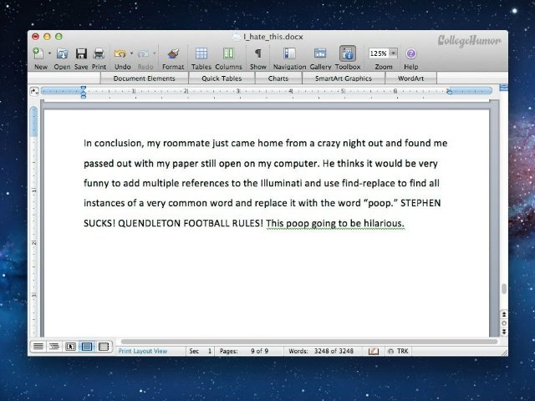The width and height of the screenshot is (535, 401).
Task: Click the Print Layout View label
Action: (143, 351)
